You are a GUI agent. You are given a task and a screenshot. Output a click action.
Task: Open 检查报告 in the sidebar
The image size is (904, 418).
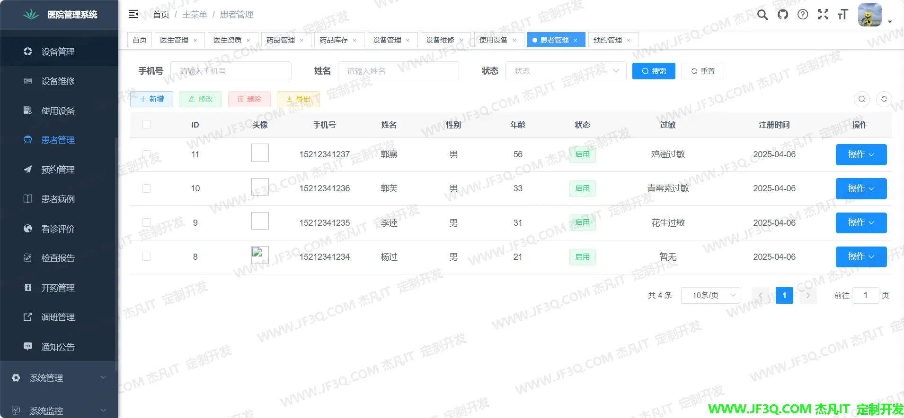tap(58, 258)
